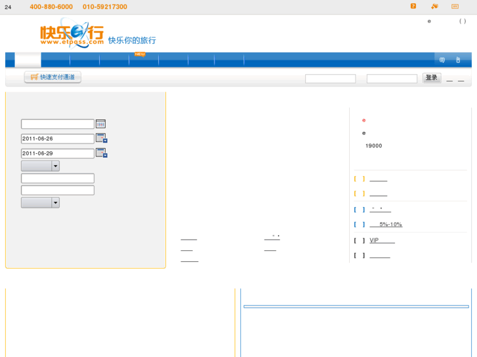Open the VIP link in the right list
477x357 pixels.
coord(382,240)
